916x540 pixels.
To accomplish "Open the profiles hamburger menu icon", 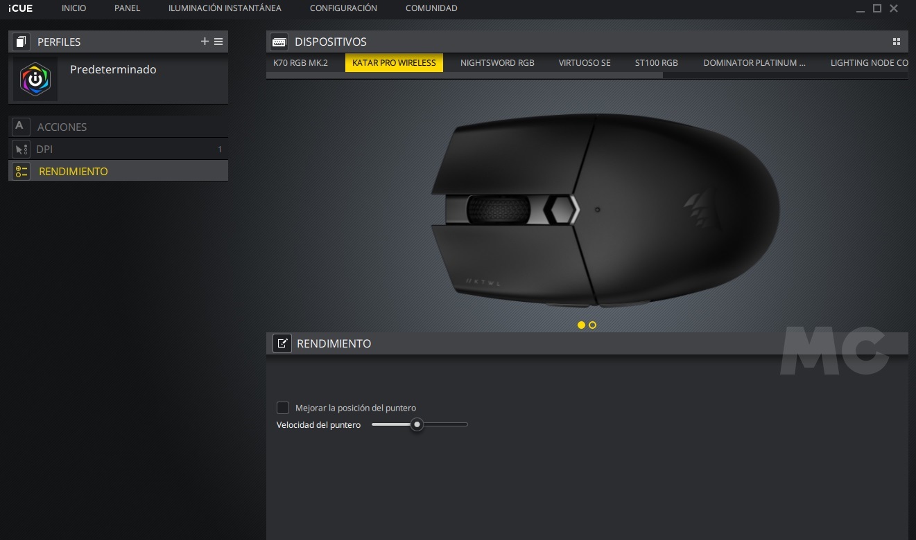I will pos(218,42).
